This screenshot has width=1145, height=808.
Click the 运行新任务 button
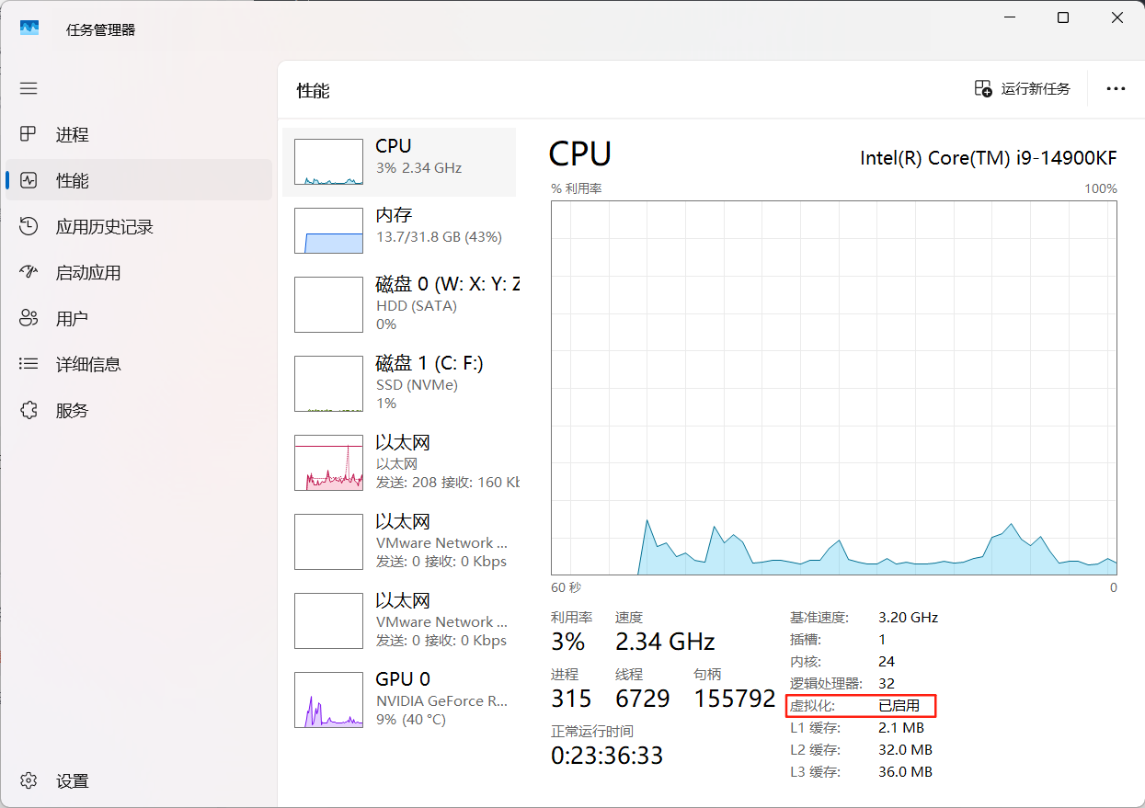click(1023, 88)
